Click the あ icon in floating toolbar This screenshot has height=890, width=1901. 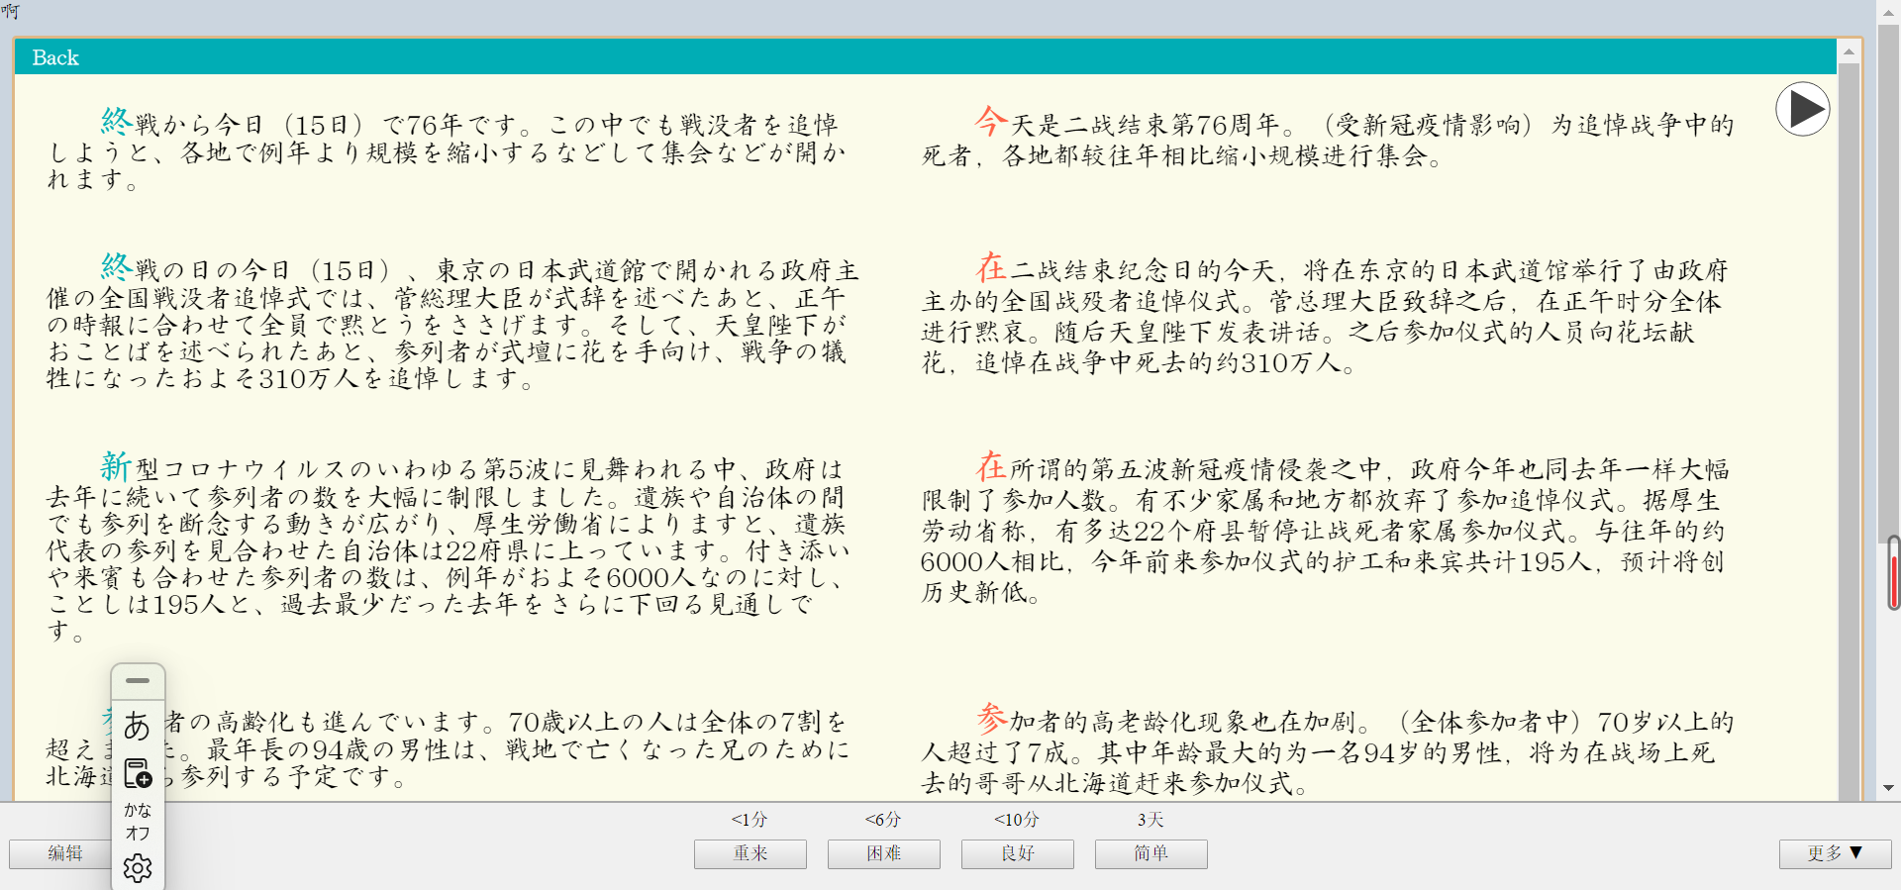point(138,726)
